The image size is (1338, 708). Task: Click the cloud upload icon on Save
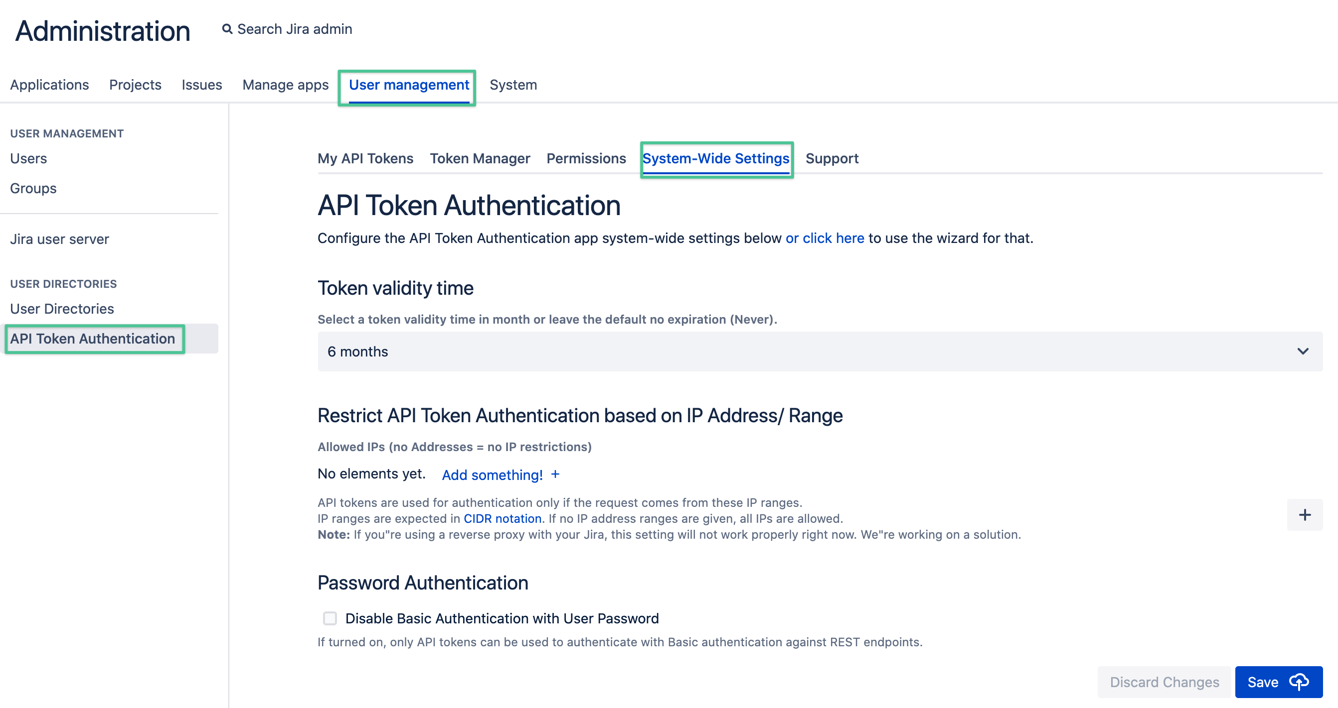click(1299, 682)
